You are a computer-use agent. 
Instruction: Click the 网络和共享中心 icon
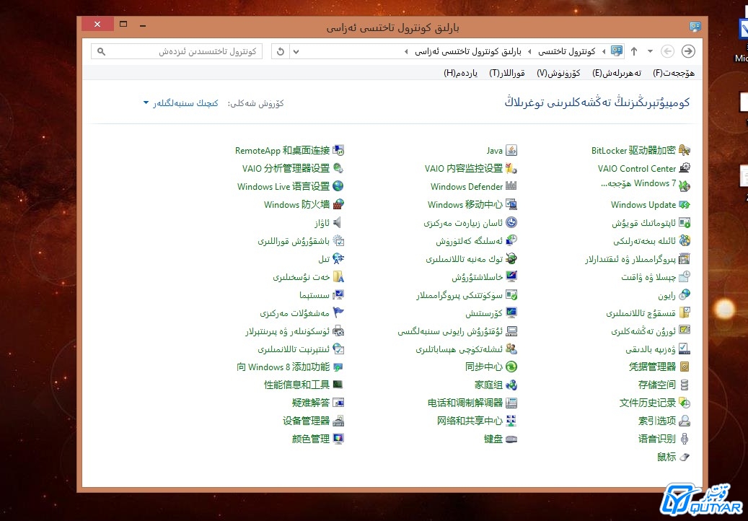(511, 421)
